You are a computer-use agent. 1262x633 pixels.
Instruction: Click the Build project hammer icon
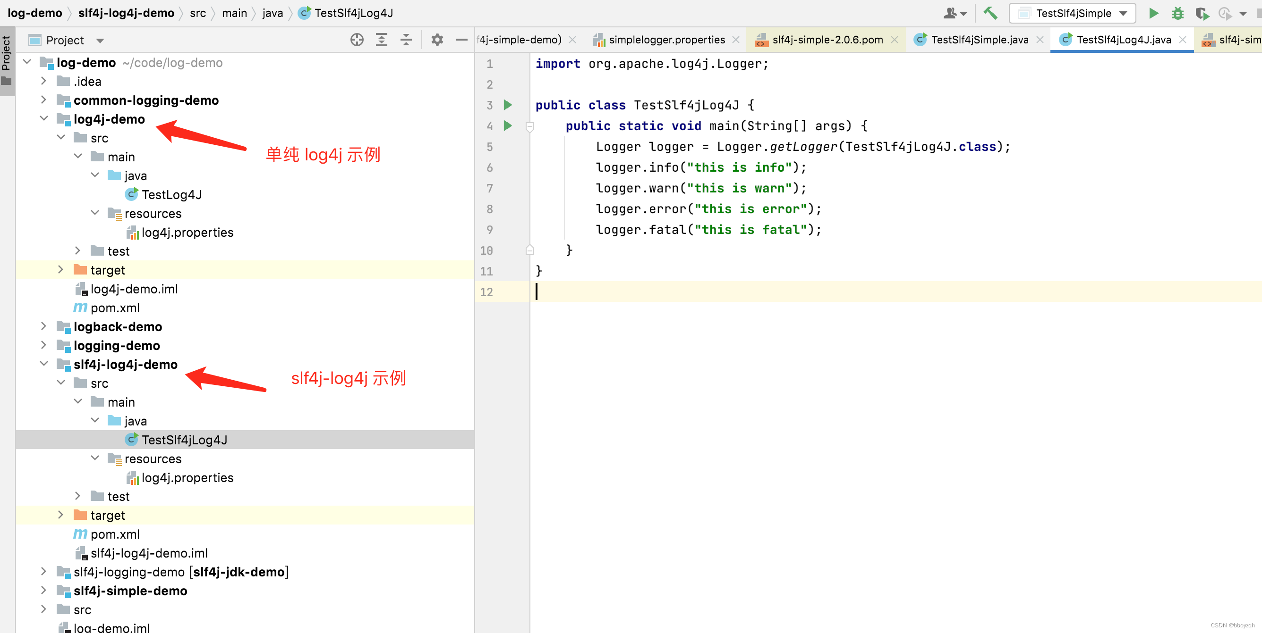(x=990, y=13)
